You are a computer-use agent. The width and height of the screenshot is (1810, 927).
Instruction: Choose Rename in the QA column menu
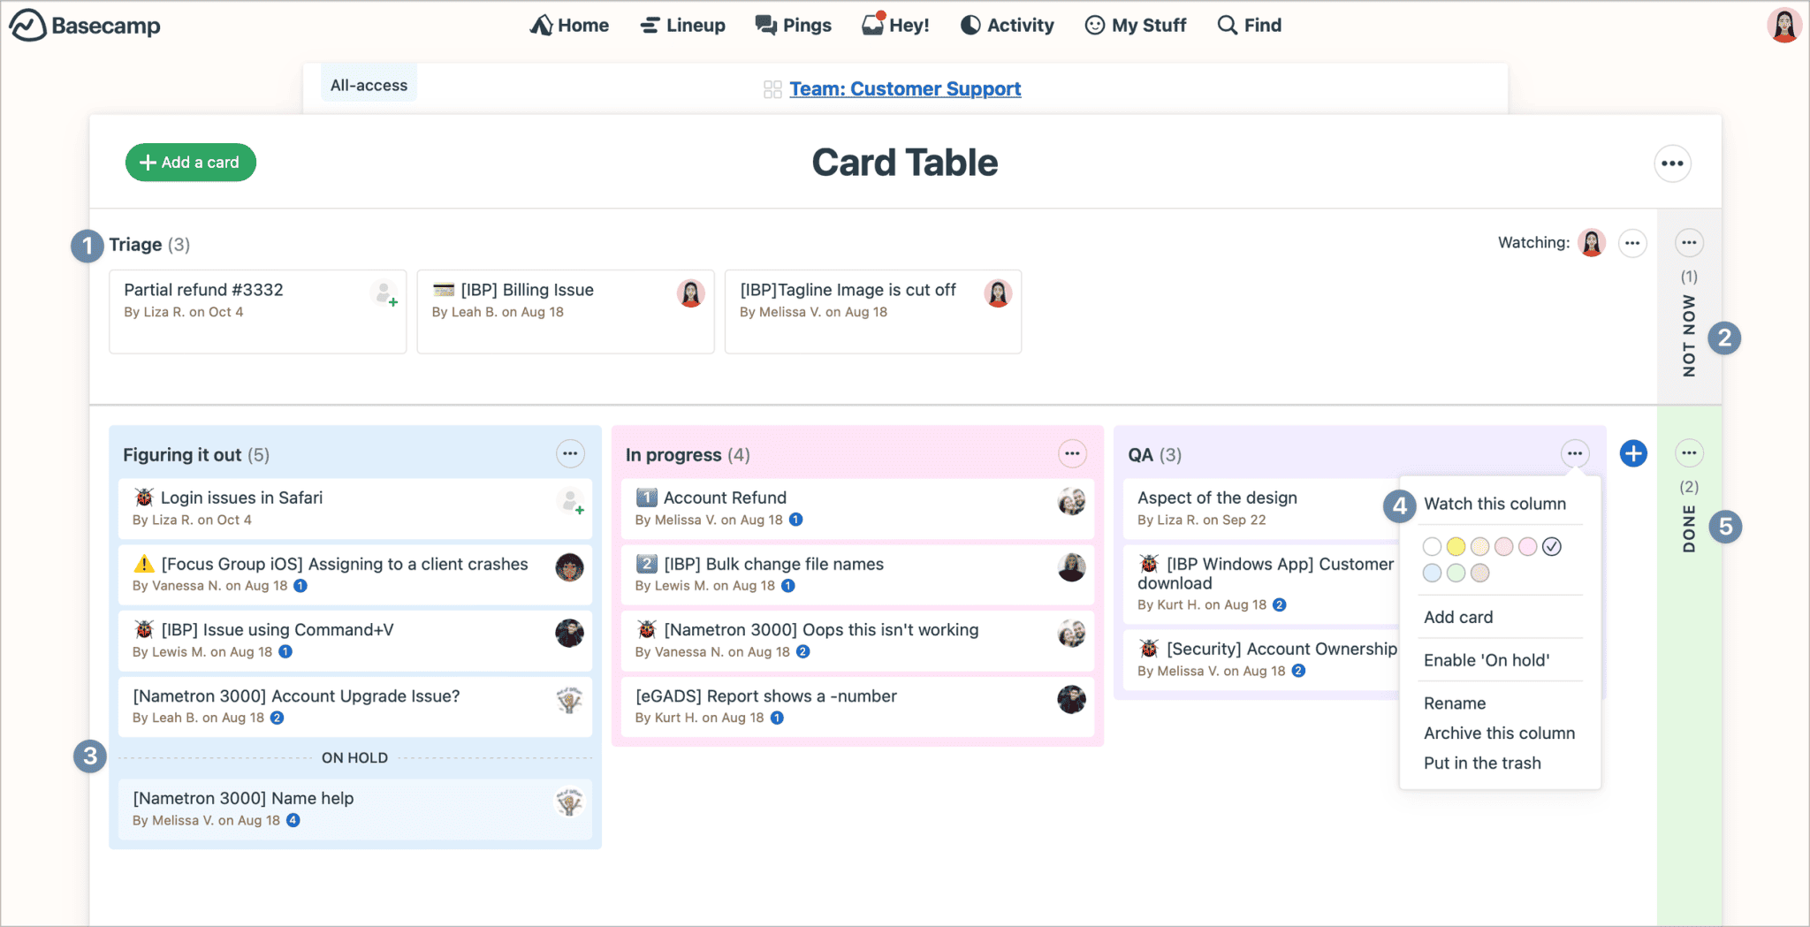tap(1454, 703)
